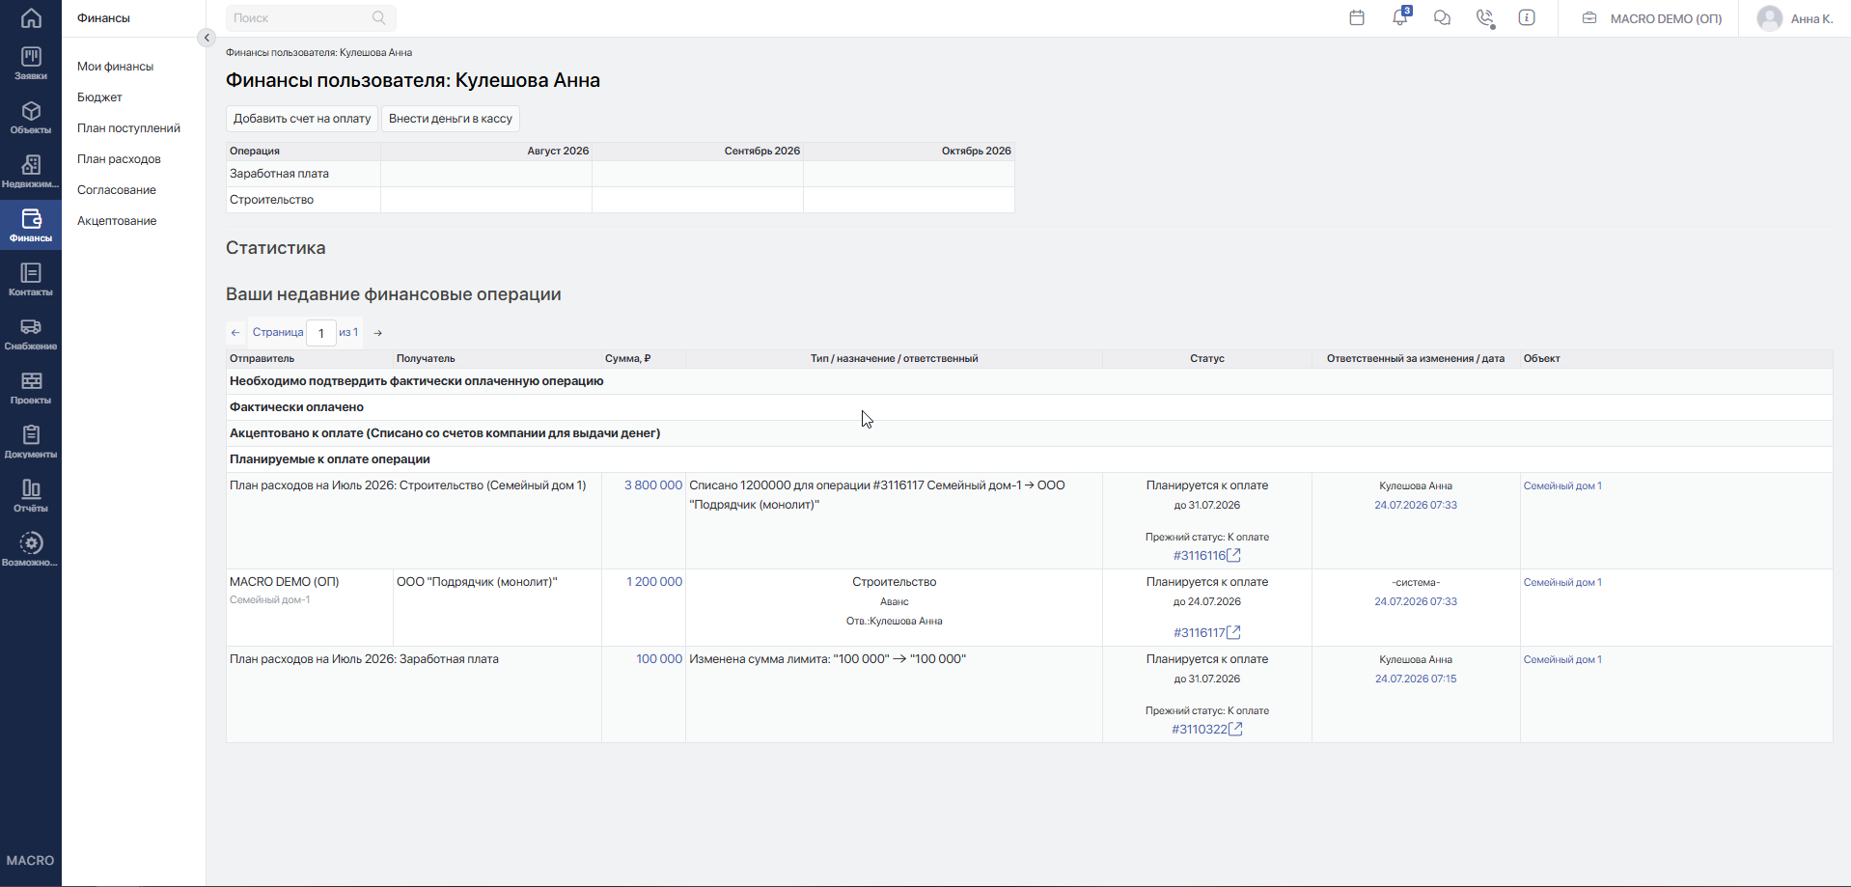Open Заявки section in sidebar
1851x887 pixels.
(x=31, y=64)
